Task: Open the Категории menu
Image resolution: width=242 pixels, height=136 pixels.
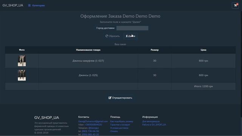Action: 36,5
